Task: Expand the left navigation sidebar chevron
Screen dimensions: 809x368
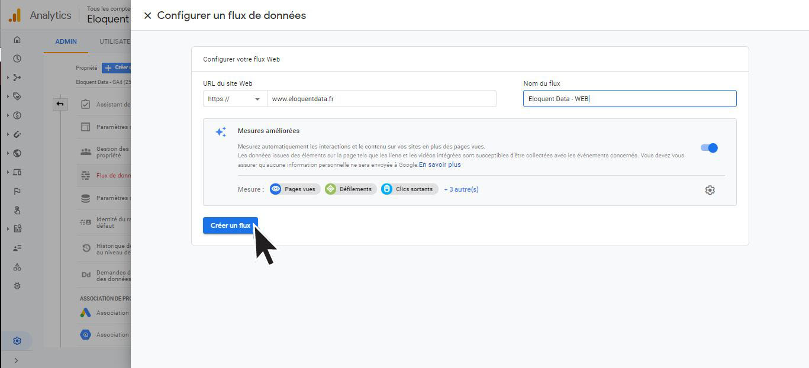Action: pyautogui.click(x=16, y=360)
